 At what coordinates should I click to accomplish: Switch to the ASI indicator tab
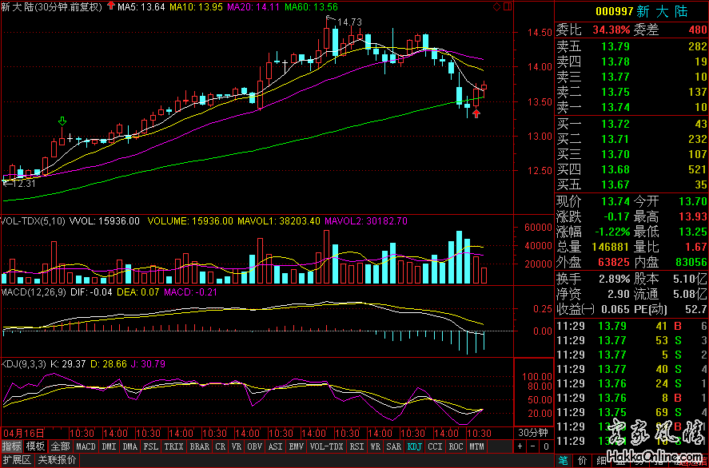[x=276, y=446]
